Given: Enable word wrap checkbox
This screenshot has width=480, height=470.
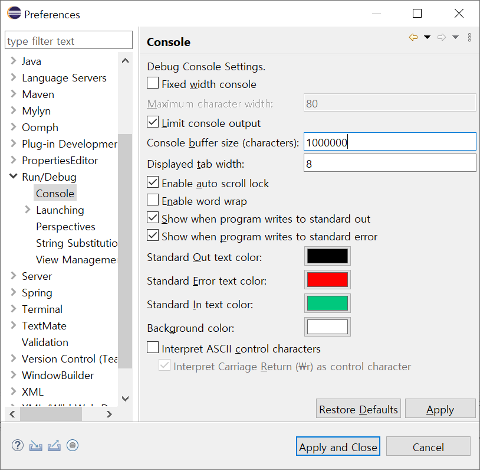Looking at the screenshot, I should click(x=153, y=200).
